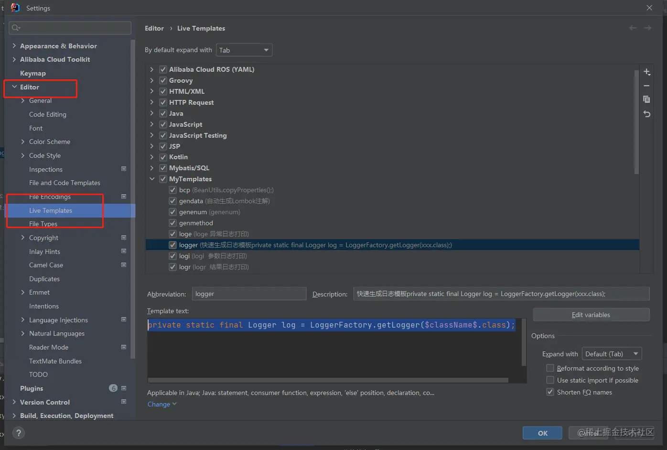Toggle the logger template checkbox
This screenshot has height=450, width=667.
[172, 245]
